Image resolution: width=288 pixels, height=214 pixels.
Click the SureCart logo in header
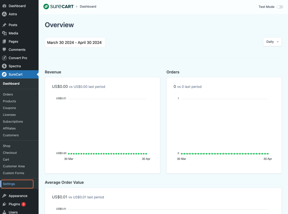pos(58,6)
